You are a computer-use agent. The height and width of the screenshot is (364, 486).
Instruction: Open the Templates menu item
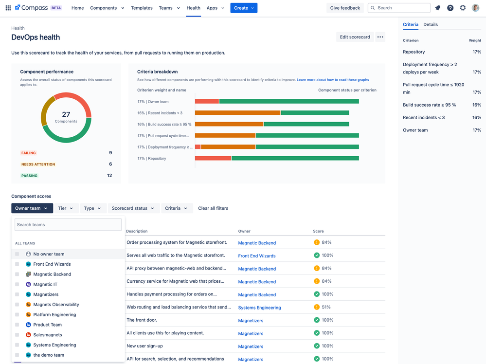click(x=142, y=8)
